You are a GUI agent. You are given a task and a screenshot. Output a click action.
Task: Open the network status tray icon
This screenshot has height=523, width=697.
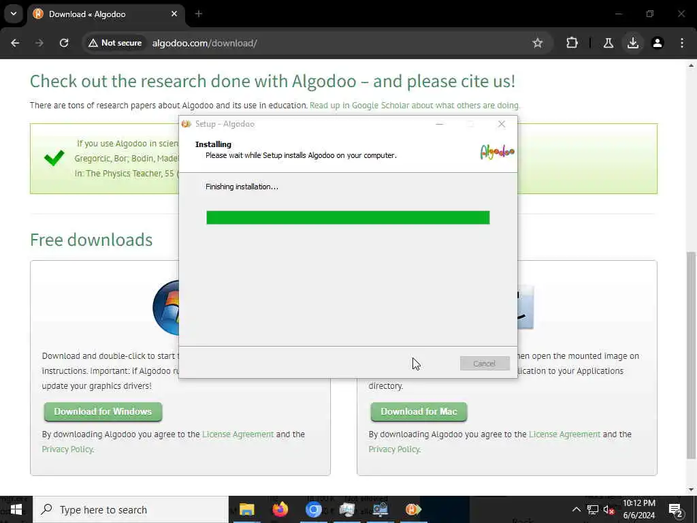[593, 509]
